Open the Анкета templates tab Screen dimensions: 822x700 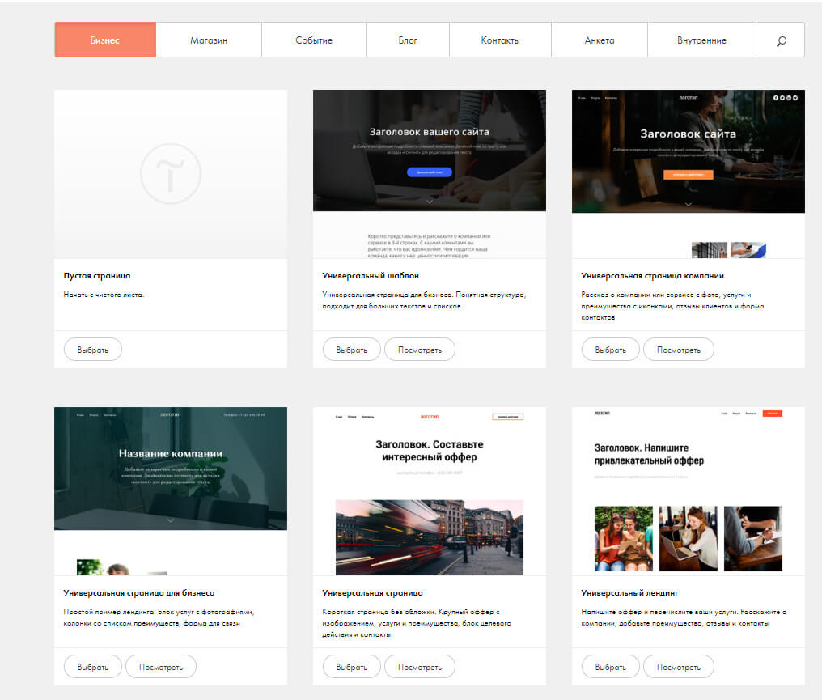600,40
